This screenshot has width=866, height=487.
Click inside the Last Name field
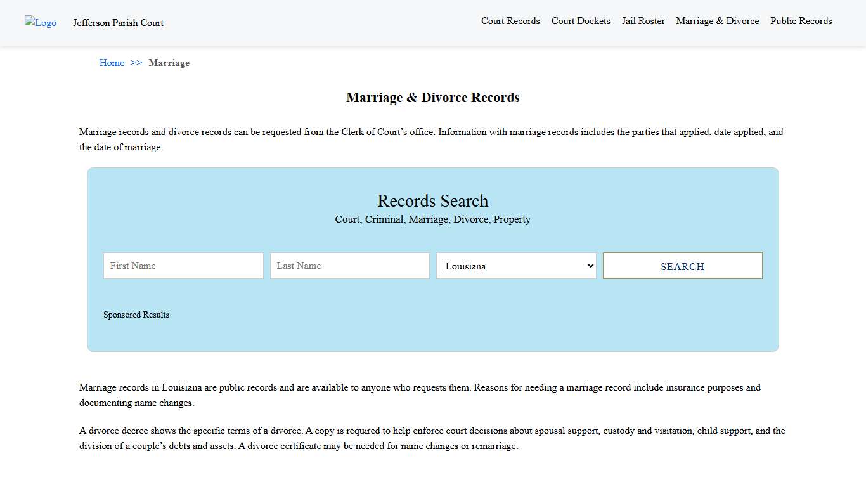coord(349,266)
